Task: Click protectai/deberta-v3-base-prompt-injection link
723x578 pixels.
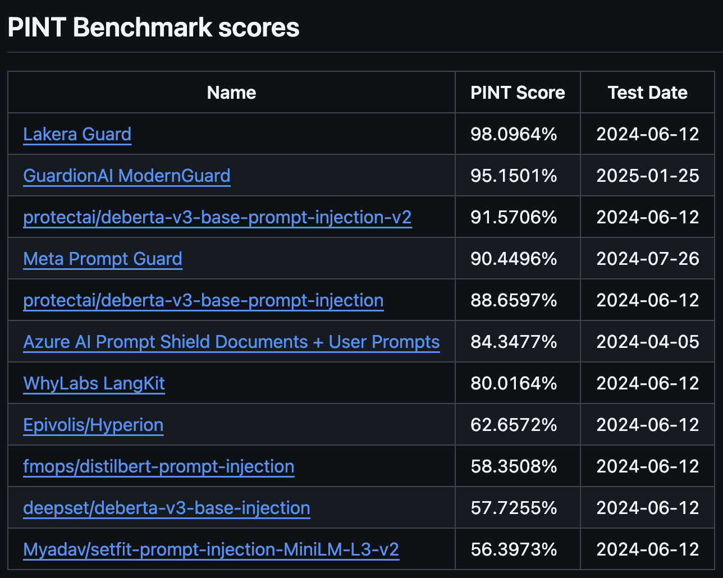Action: click(203, 300)
